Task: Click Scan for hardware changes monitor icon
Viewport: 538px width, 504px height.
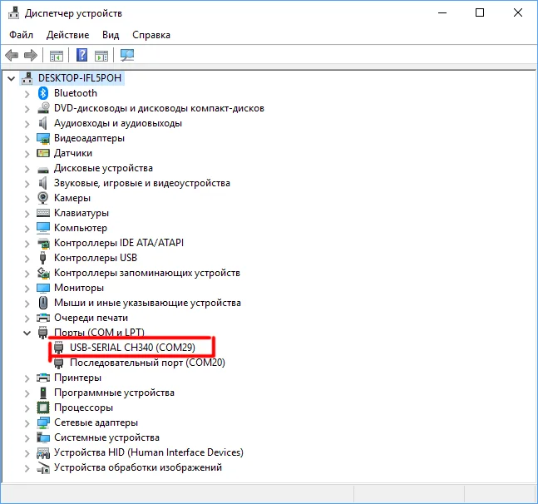Action: tap(127, 55)
